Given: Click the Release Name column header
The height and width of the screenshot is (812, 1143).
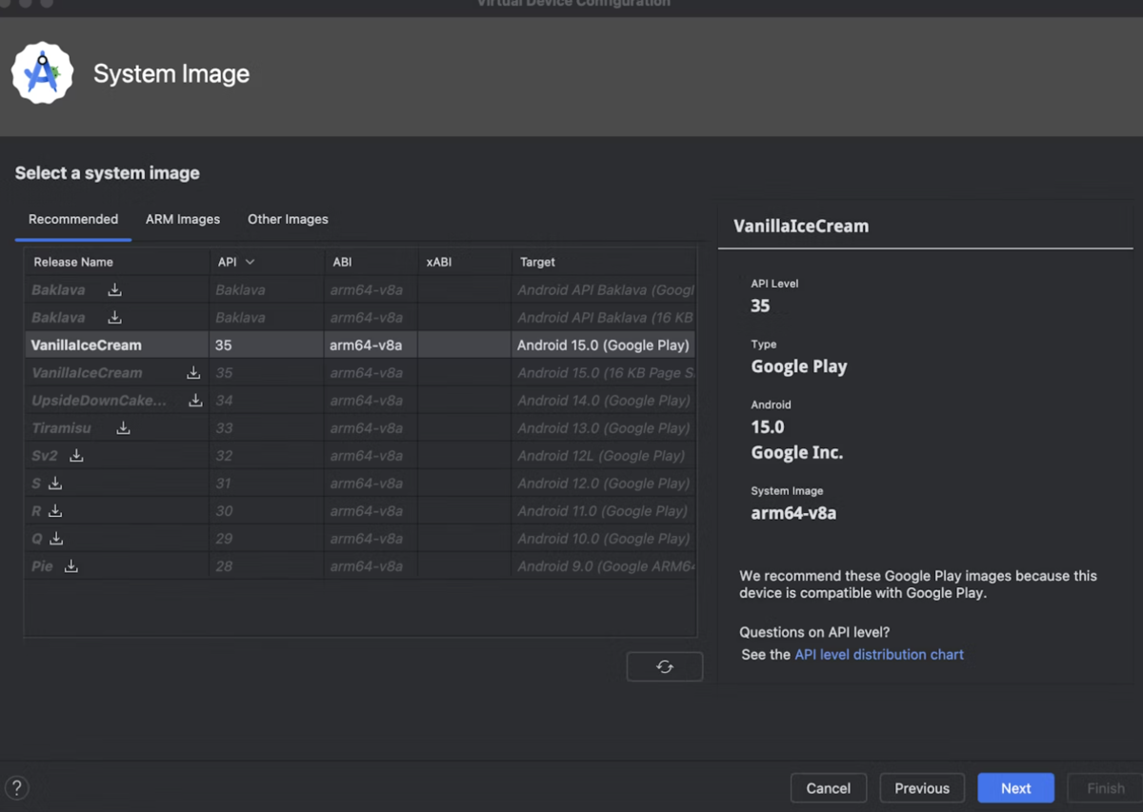Looking at the screenshot, I should point(116,262).
